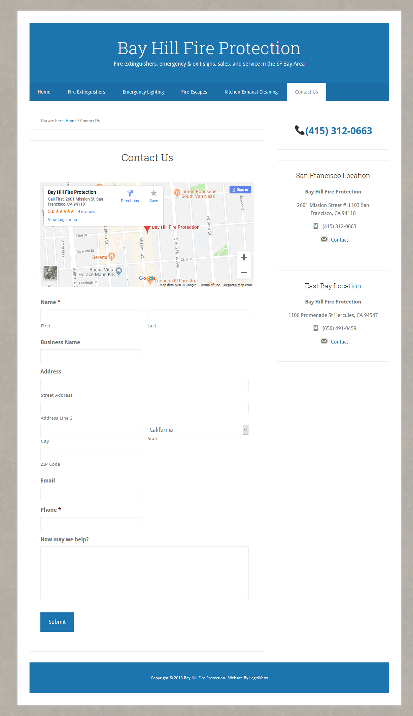The width and height of the screenshot is (413, 716).
Task: Click the Website By LegitWebs footer text
Action: pyautogui.click(x=248, y=678)
